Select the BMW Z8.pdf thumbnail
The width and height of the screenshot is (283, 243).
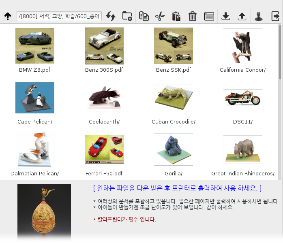35,46
